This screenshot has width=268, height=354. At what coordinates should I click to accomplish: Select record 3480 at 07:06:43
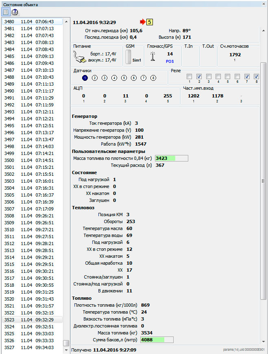(x=33, y=22)
